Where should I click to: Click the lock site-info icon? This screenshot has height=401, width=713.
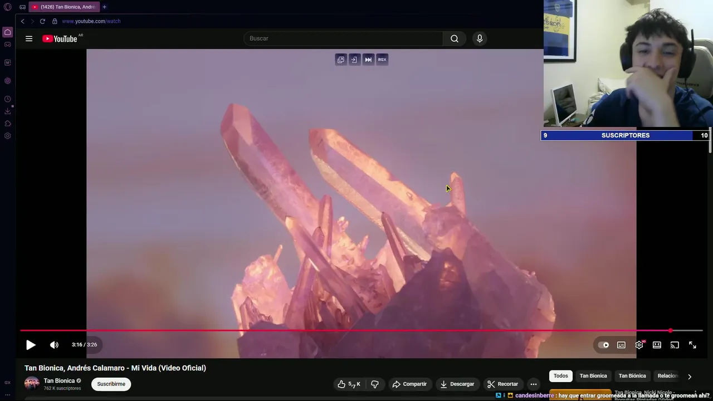click(55, 21)
